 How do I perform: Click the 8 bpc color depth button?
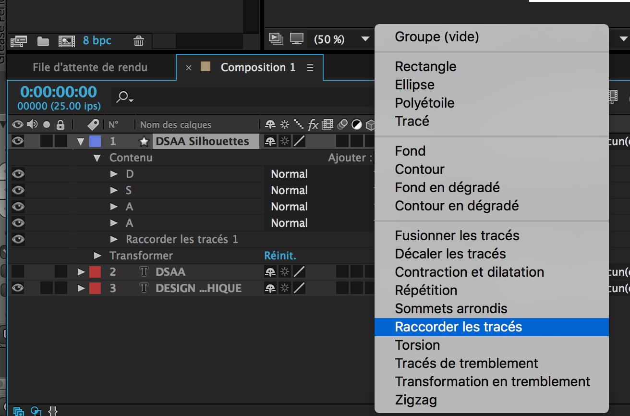(x=97, y=41)
